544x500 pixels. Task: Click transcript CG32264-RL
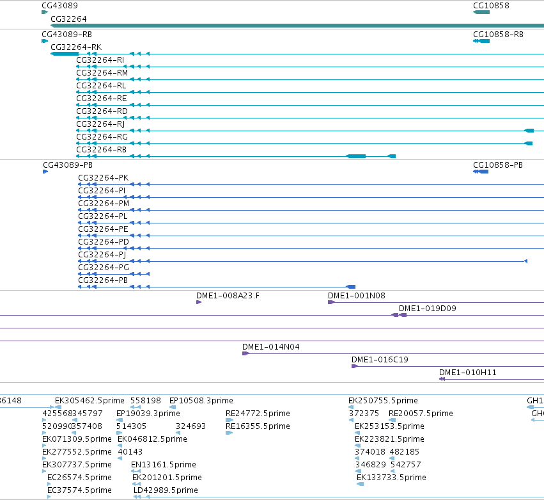click(x=101, y=86)
